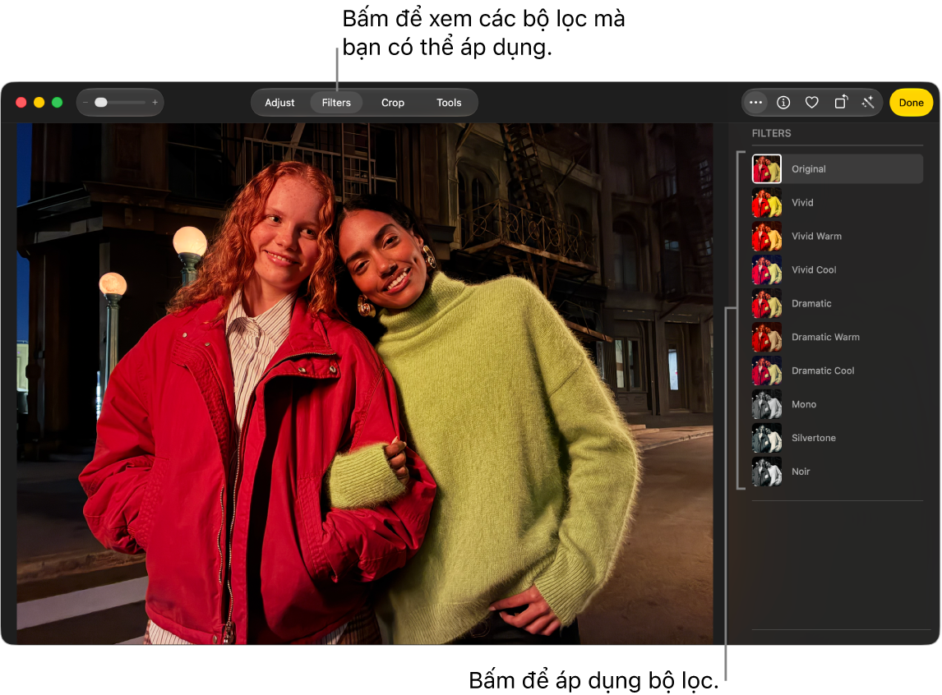
Task: Select the Original filter thumbnail
Action: tap(767, 168)
